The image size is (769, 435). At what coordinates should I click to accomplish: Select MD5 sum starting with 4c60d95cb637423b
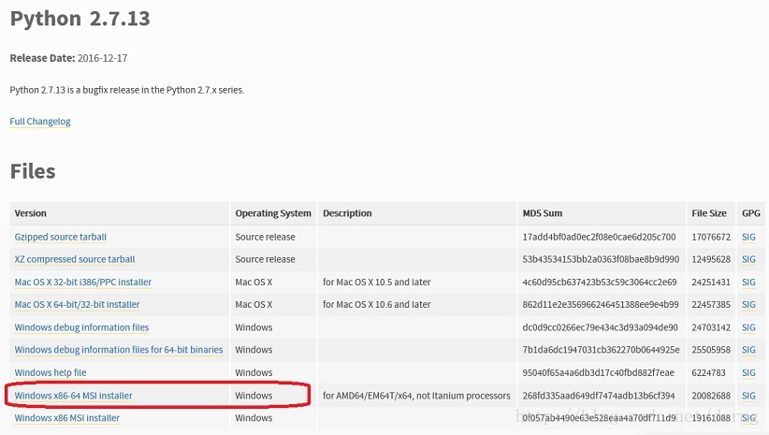click(600, 282)
